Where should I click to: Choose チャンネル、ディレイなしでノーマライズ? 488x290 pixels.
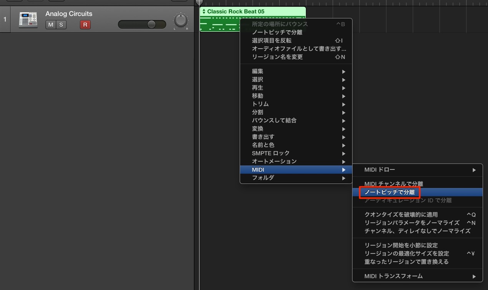[x=418, y=231]
